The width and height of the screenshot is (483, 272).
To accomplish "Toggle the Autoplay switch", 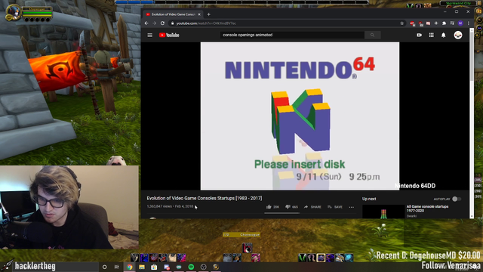I will coord(457,199).
